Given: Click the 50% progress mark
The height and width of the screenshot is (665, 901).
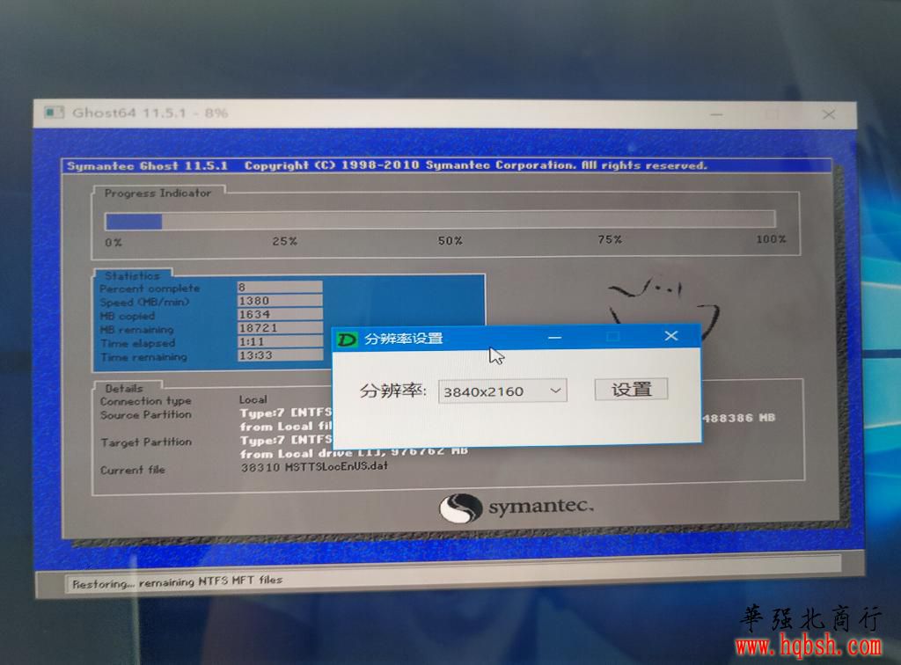Looking at the screenshot, I should [450, 241].
